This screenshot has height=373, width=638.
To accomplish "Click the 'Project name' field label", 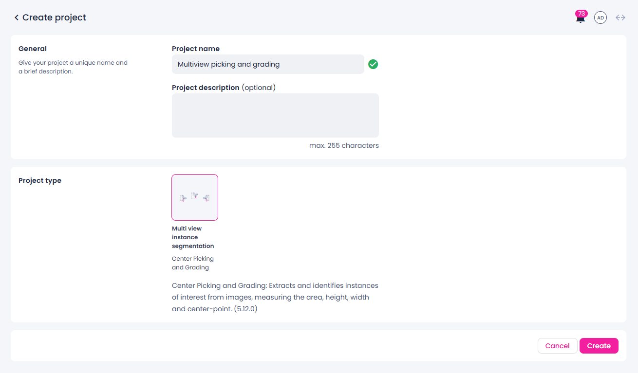I will click(x=196, y=49).
